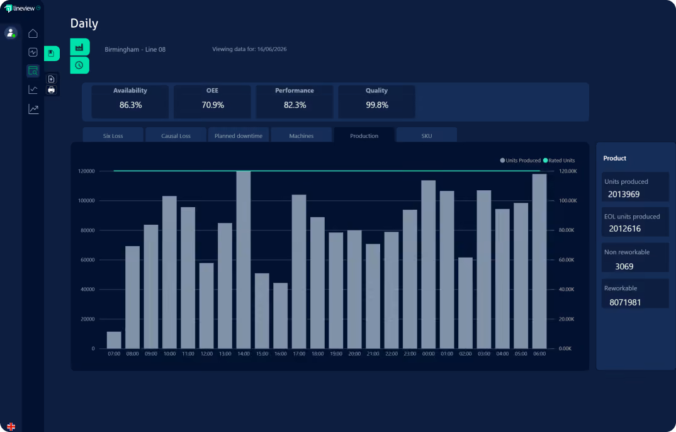Viewport: 676px width, 432px height.
Task: Toggle the Rated Units legend entry
Action: coord(559,161)
